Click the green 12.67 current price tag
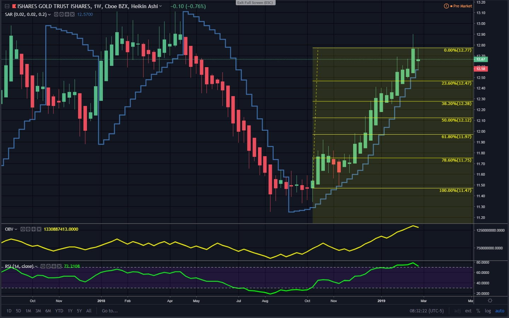Screen dimensions: 509x318 point(481,59)
